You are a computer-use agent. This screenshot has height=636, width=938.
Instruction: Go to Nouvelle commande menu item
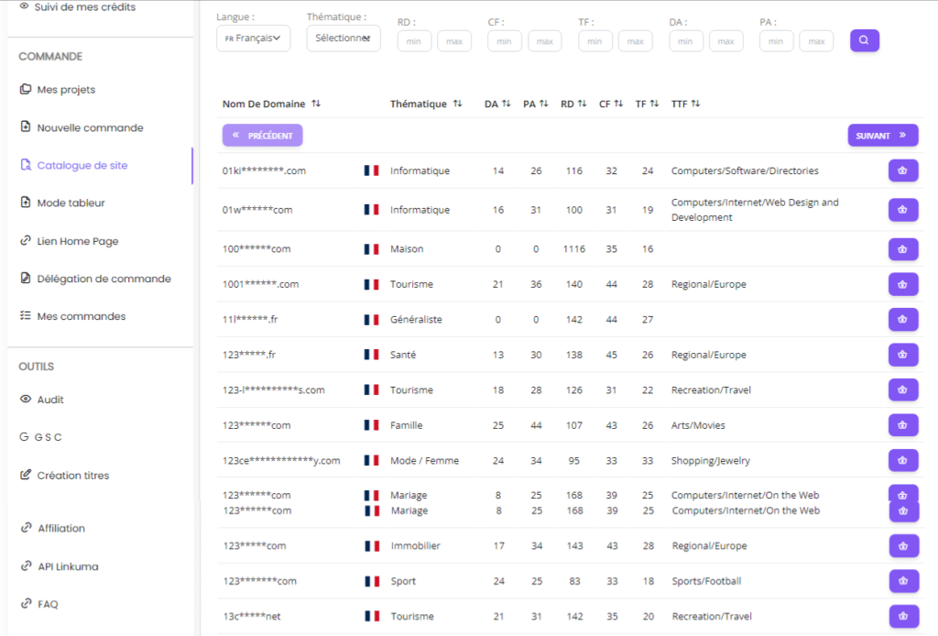(x=90, y=127)
